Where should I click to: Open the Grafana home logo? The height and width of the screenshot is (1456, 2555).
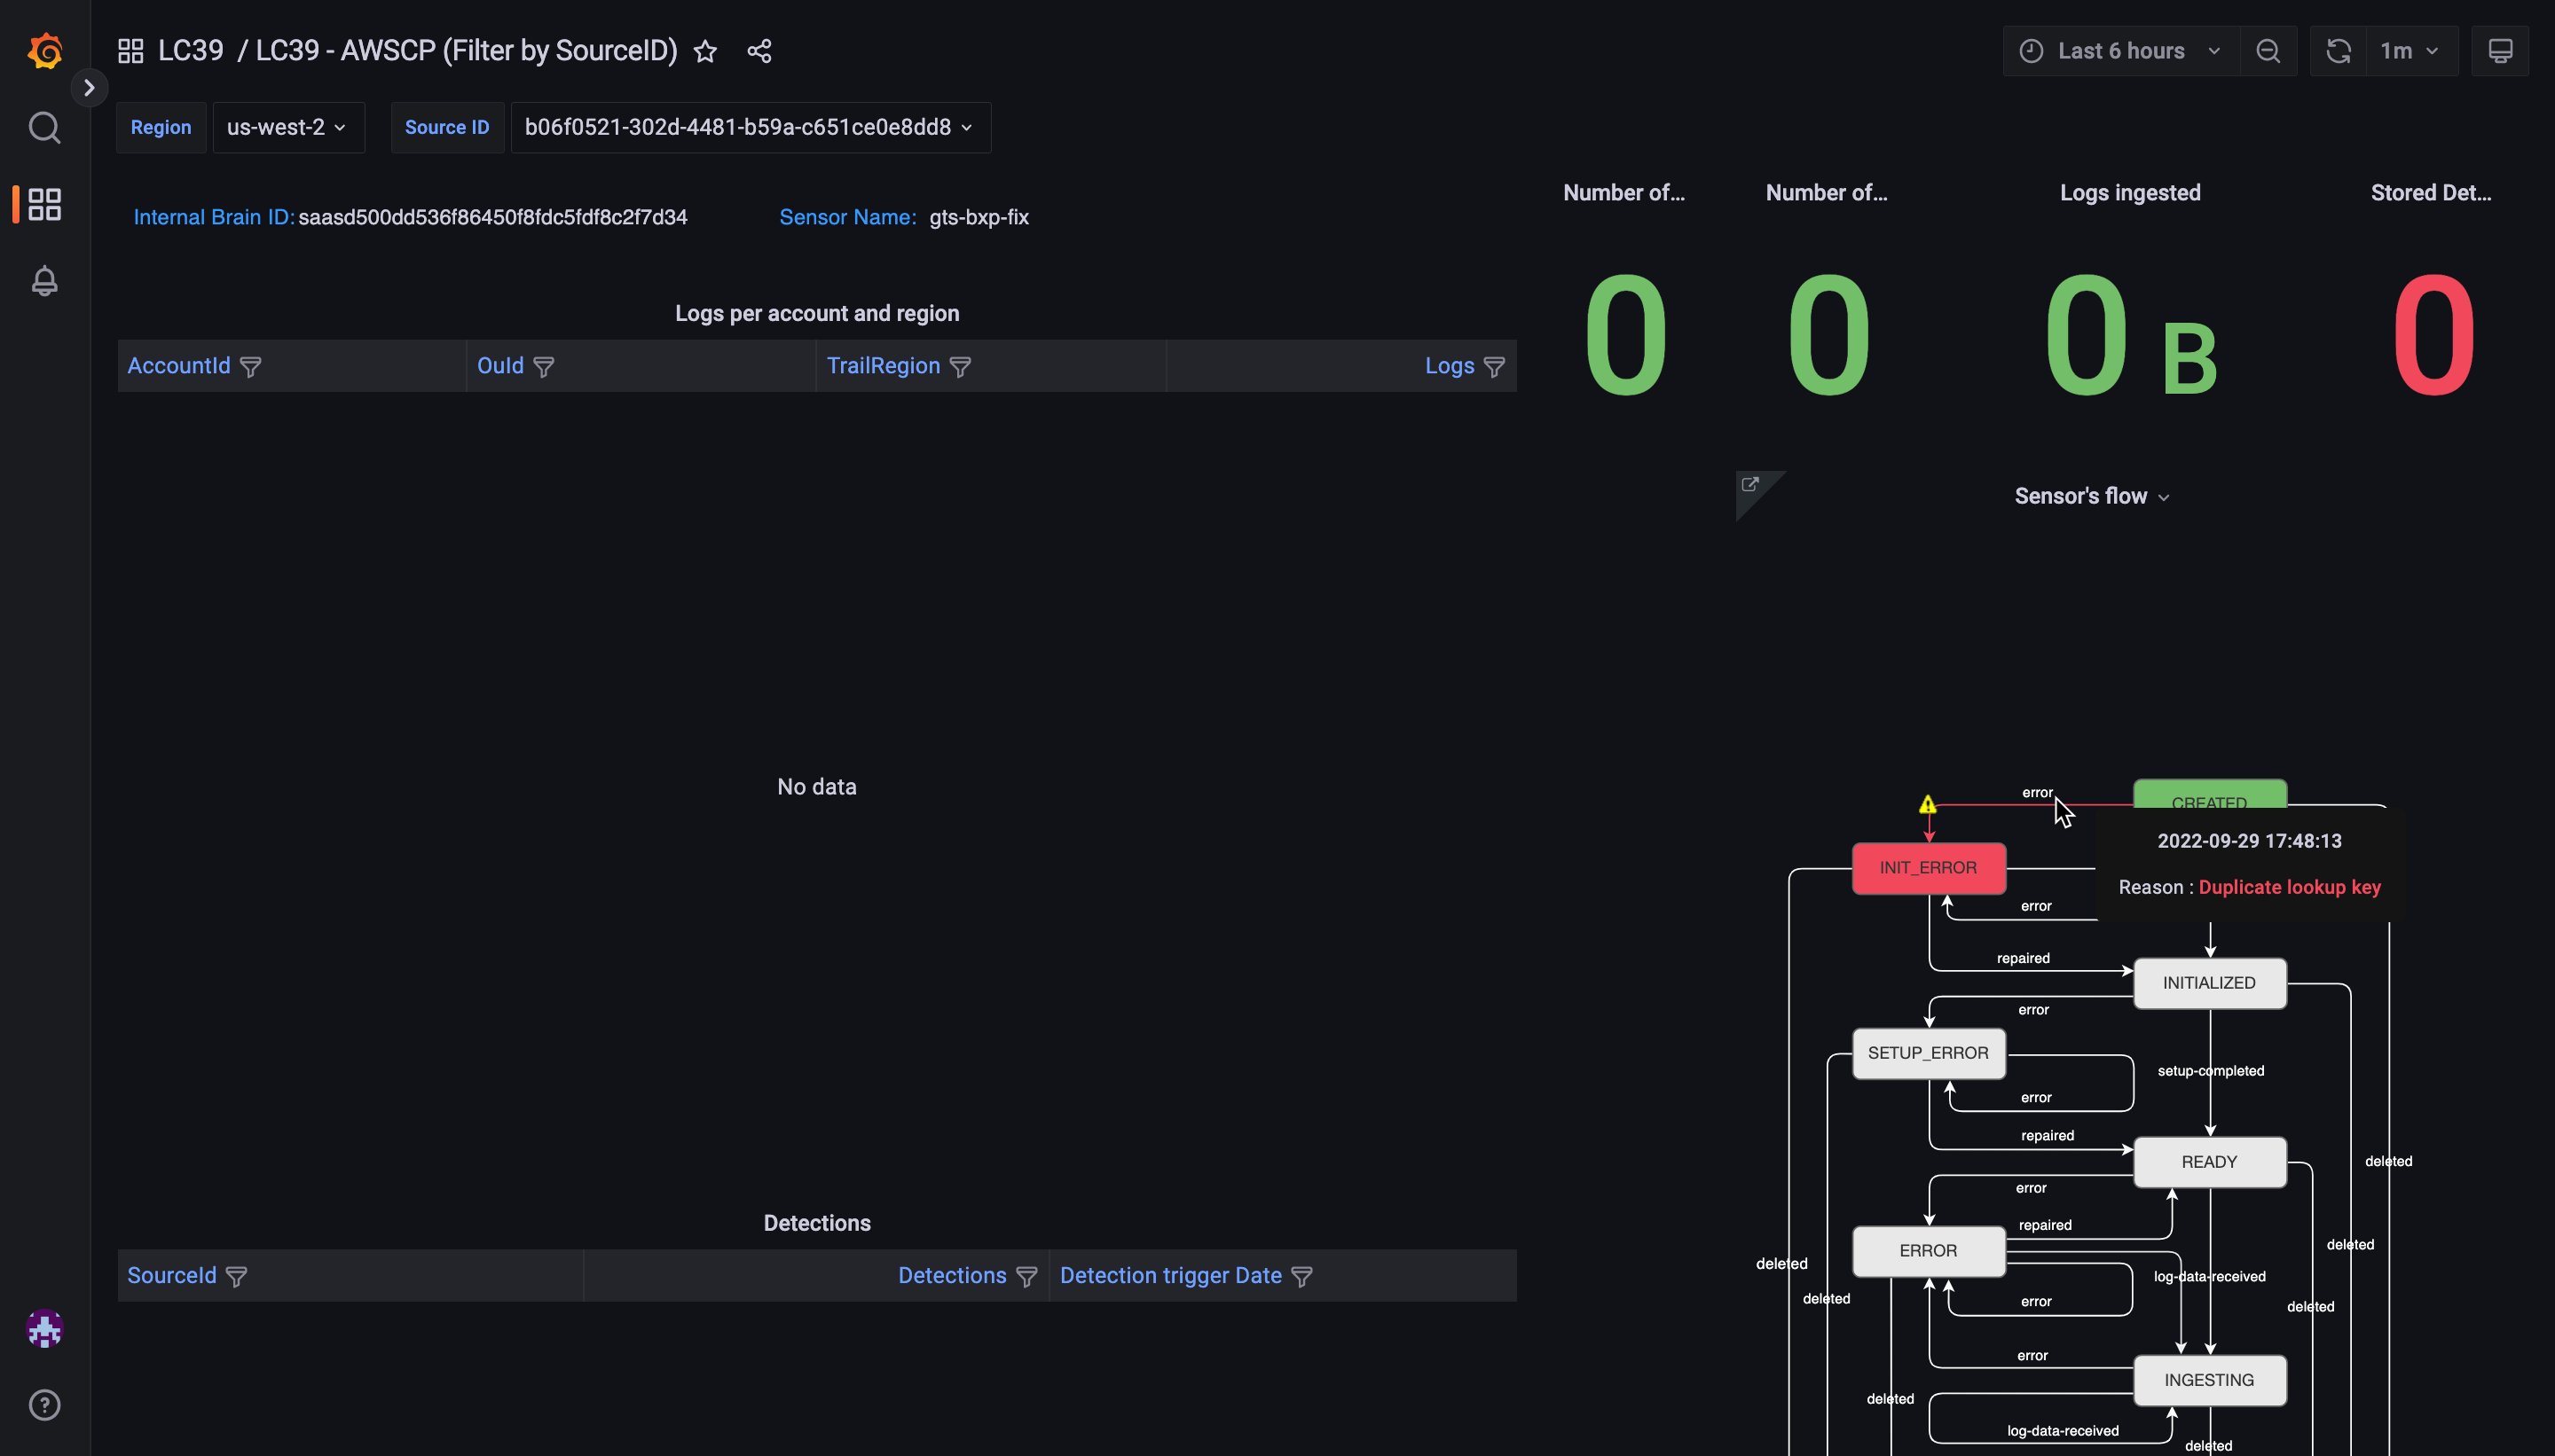click(45, 50)
